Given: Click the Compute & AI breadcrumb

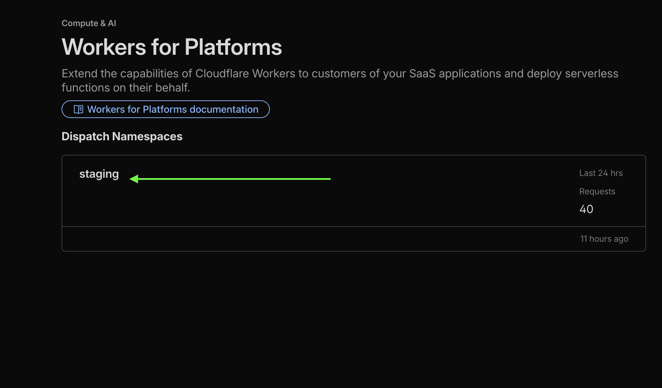Looking at the screenshot, I should point(89,23).
